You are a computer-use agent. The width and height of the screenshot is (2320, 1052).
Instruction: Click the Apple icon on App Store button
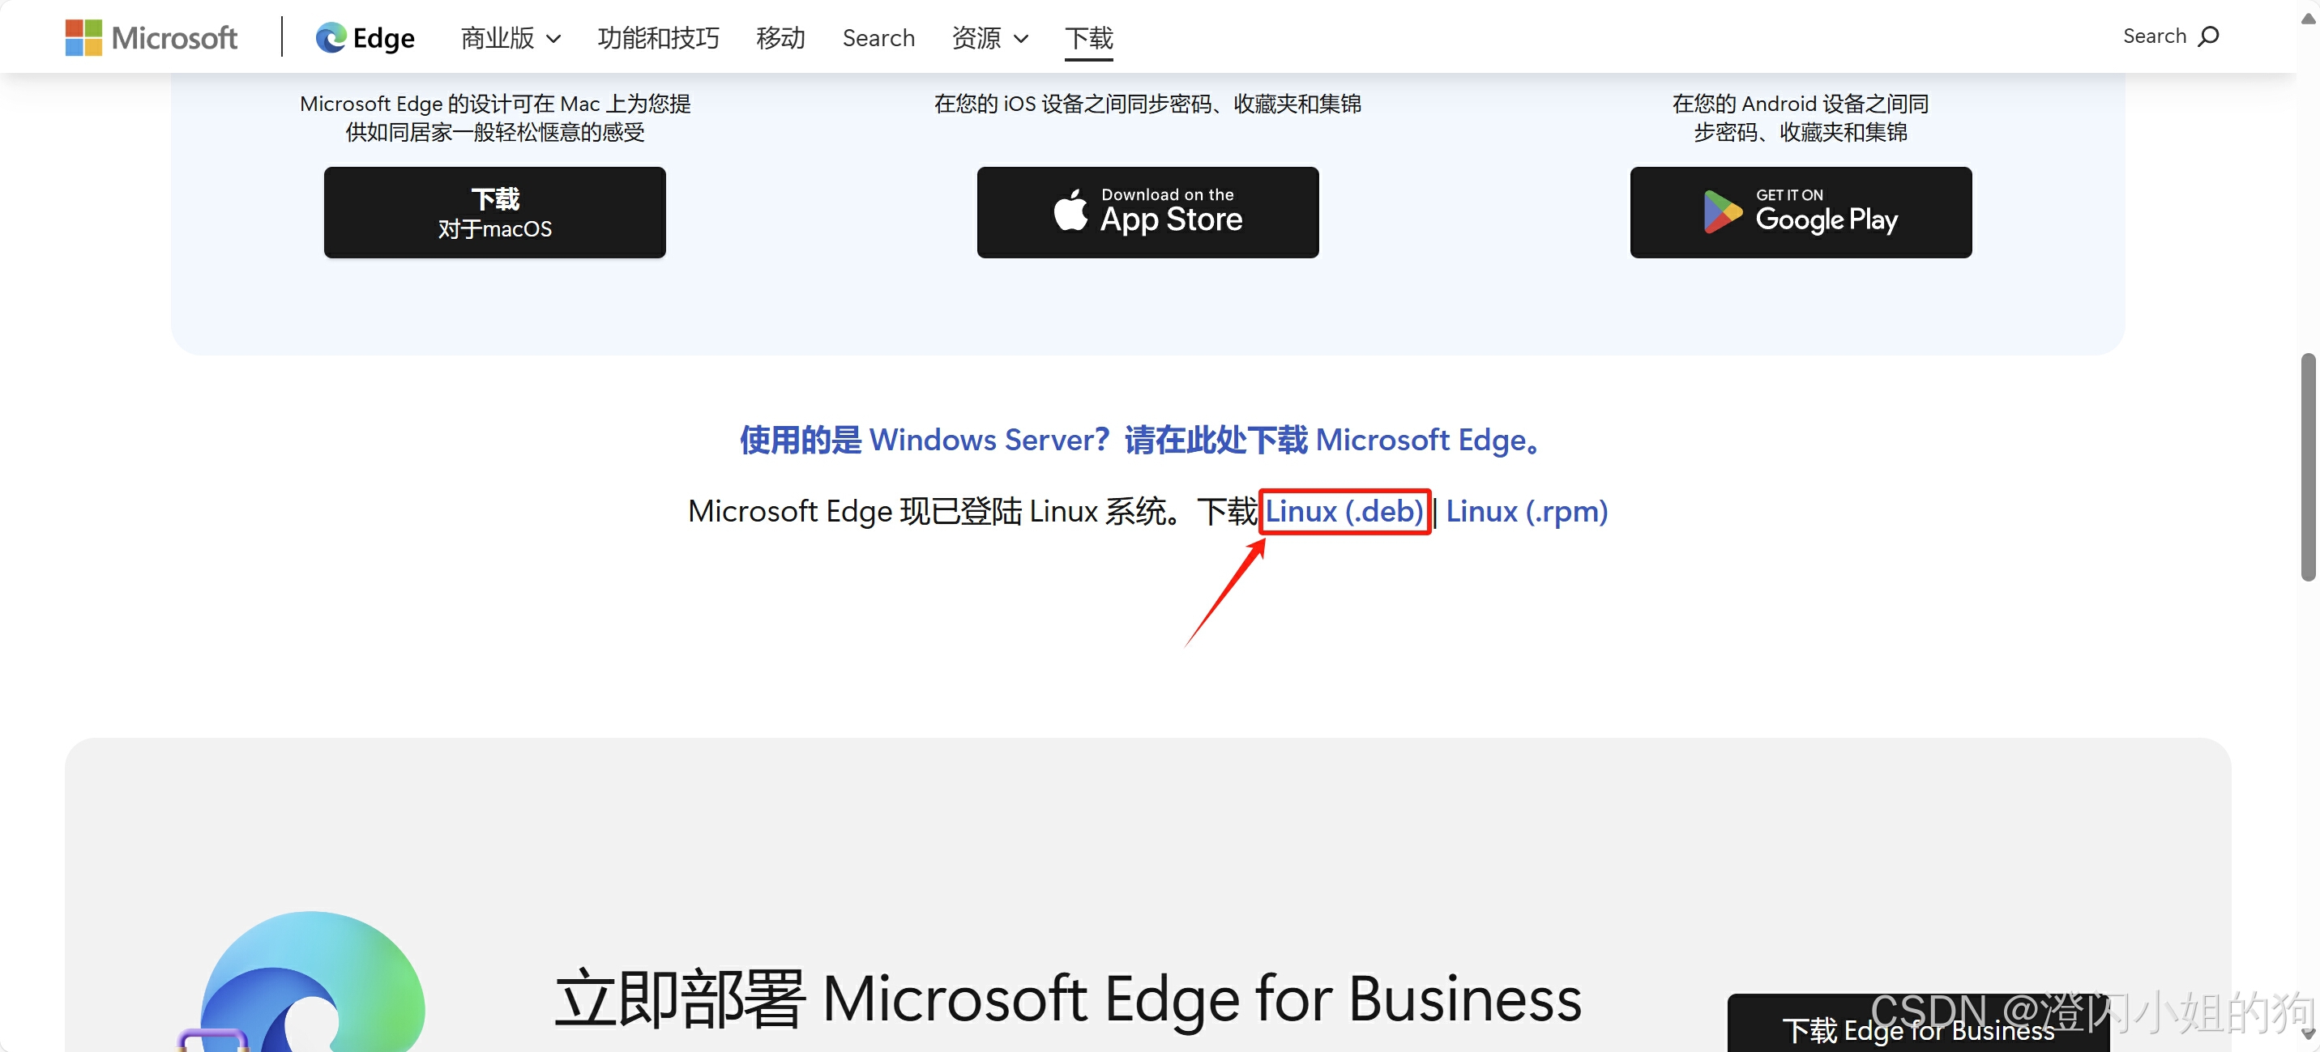tap(1070, 211)
